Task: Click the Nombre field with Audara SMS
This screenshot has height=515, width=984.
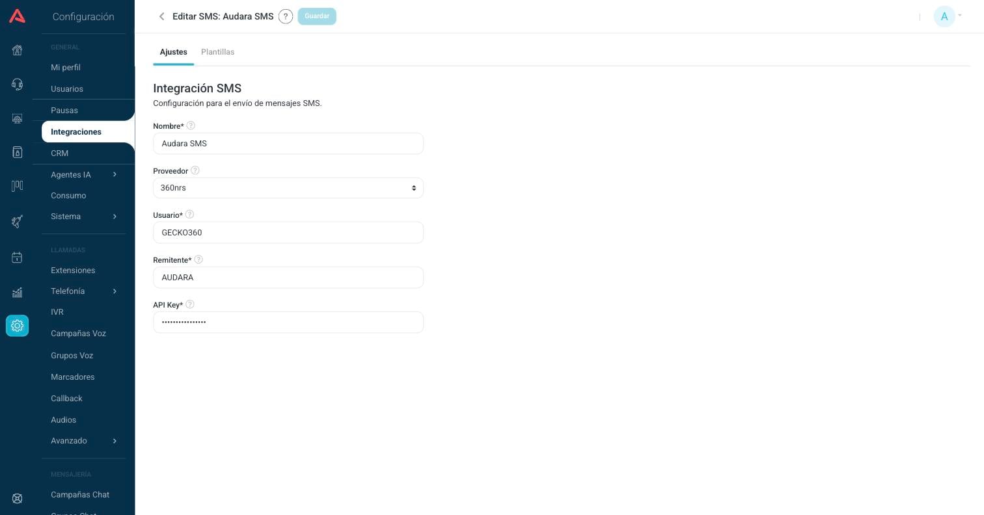Action: tap(288, 144)
